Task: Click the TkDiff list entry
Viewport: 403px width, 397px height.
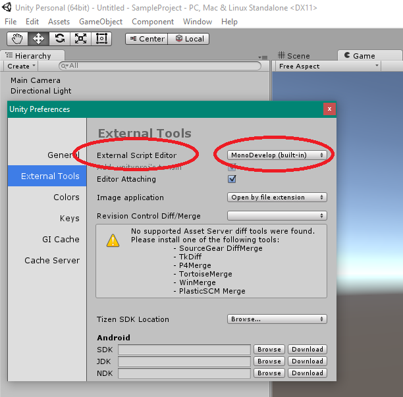Action: click(x=190, y=257)
